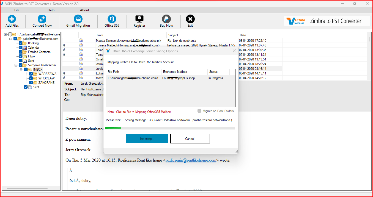
Task: Click the File Path column header
Action: (134, 72)
